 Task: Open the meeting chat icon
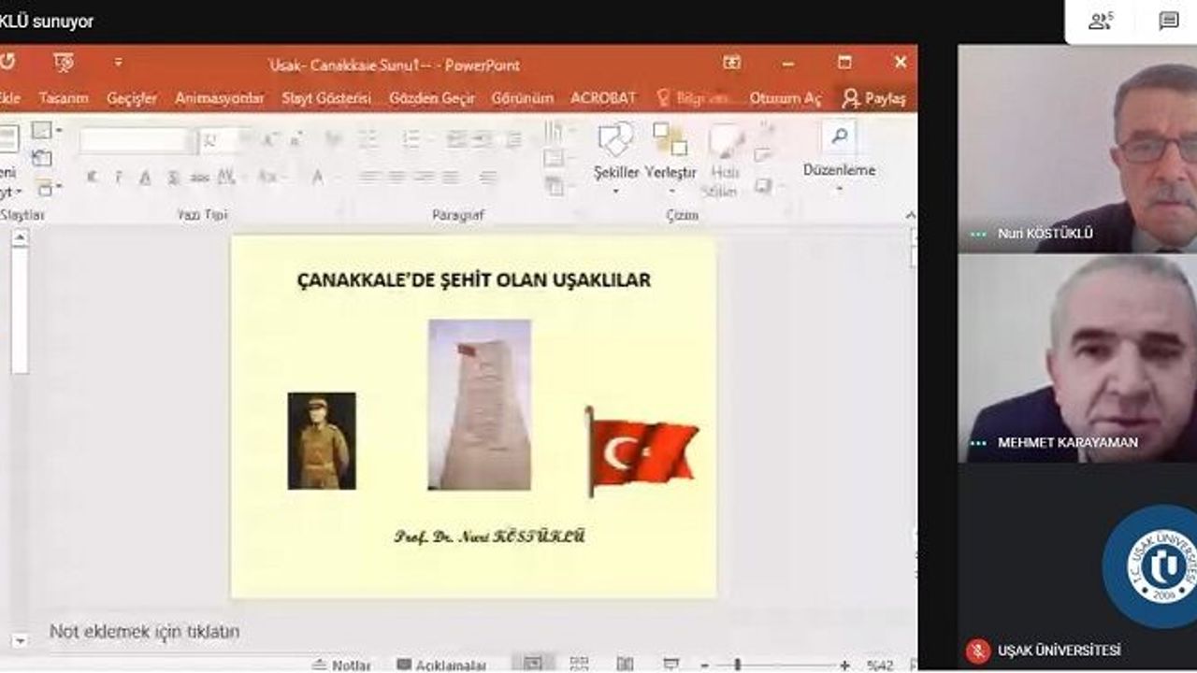[x=1168, y=21]
